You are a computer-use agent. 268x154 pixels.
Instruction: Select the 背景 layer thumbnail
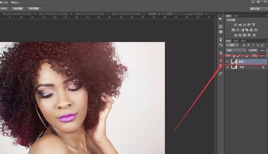pos(234,67)
